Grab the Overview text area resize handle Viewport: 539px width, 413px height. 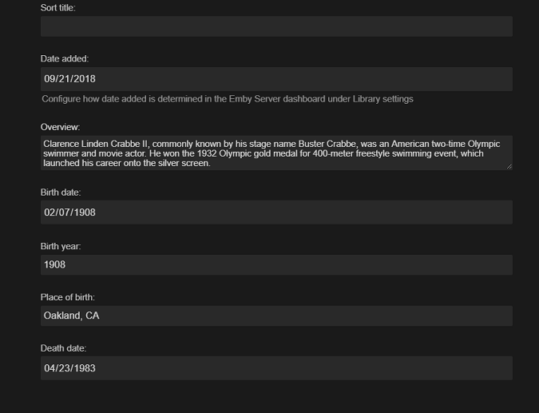(x=509, y=166)
